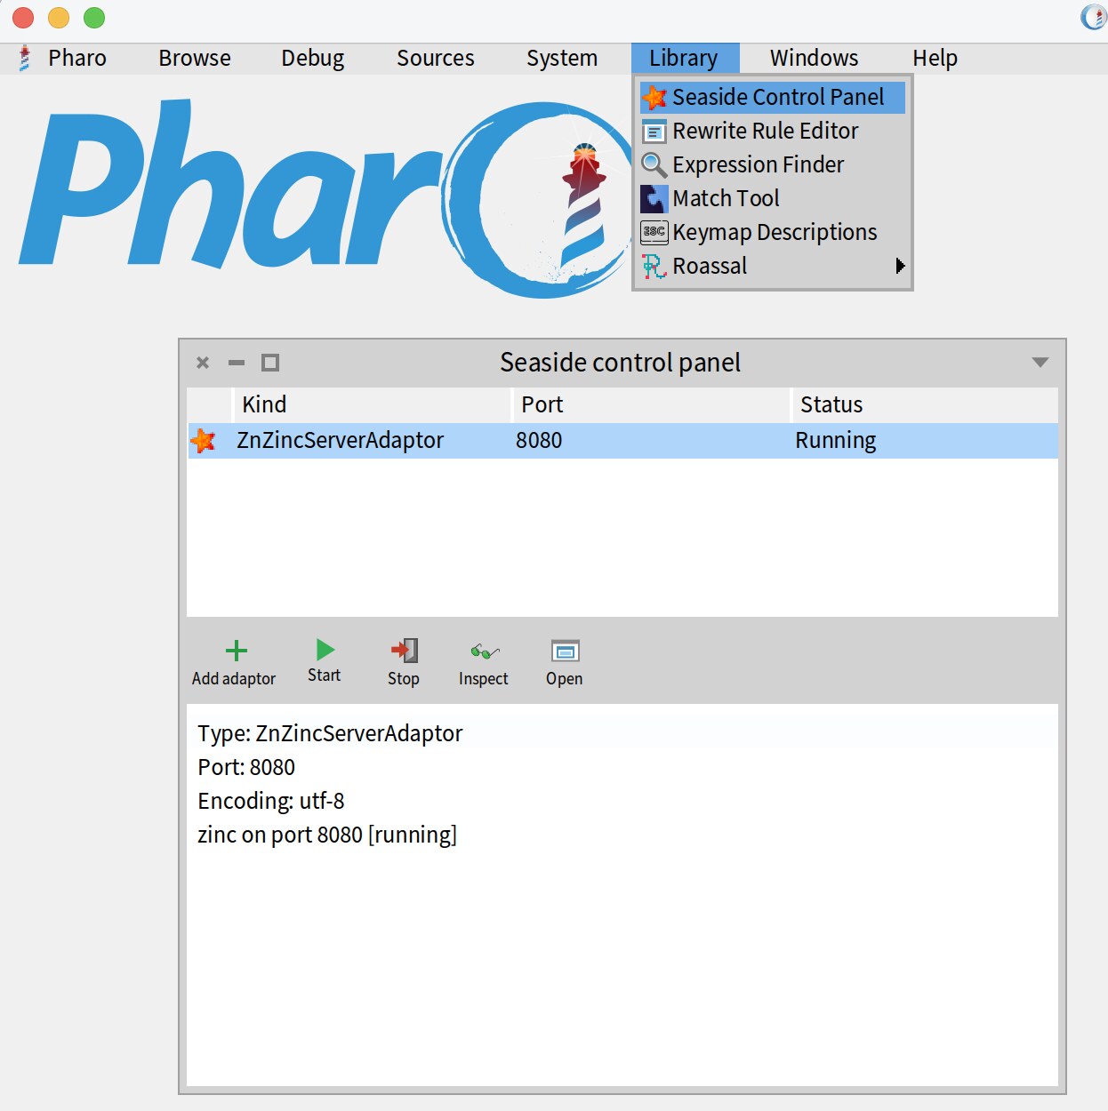Choose Expression Finder menu entry
The height and width of the screenshot is (1111, 1108).
772,165
